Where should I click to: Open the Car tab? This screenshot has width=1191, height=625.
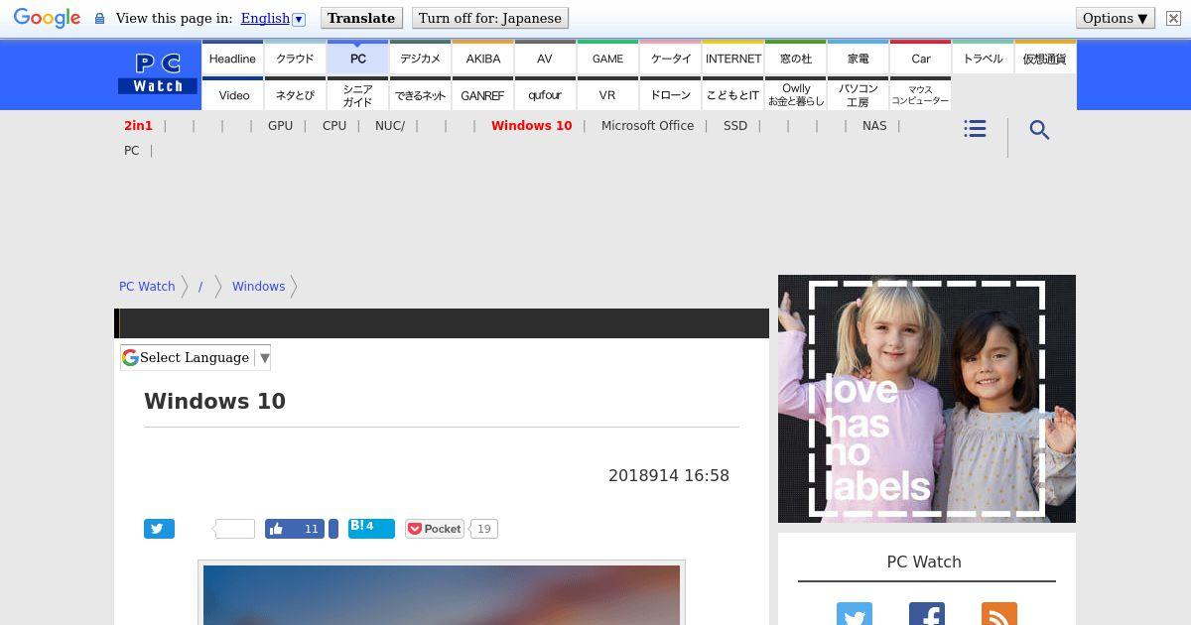920,59
